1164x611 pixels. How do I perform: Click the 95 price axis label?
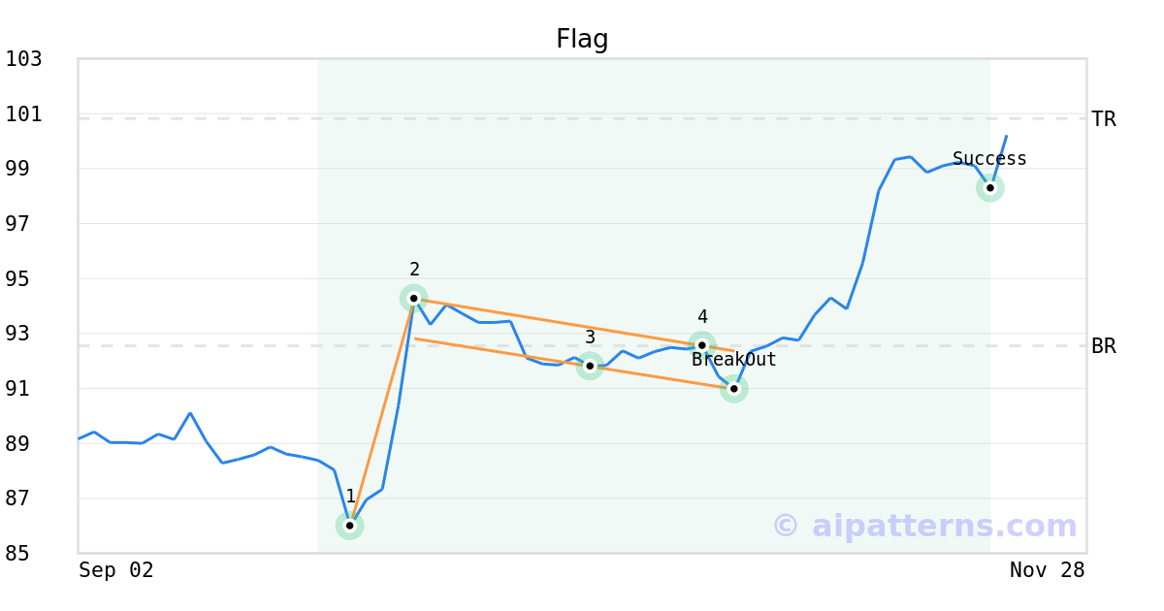(x=23, y=279)
